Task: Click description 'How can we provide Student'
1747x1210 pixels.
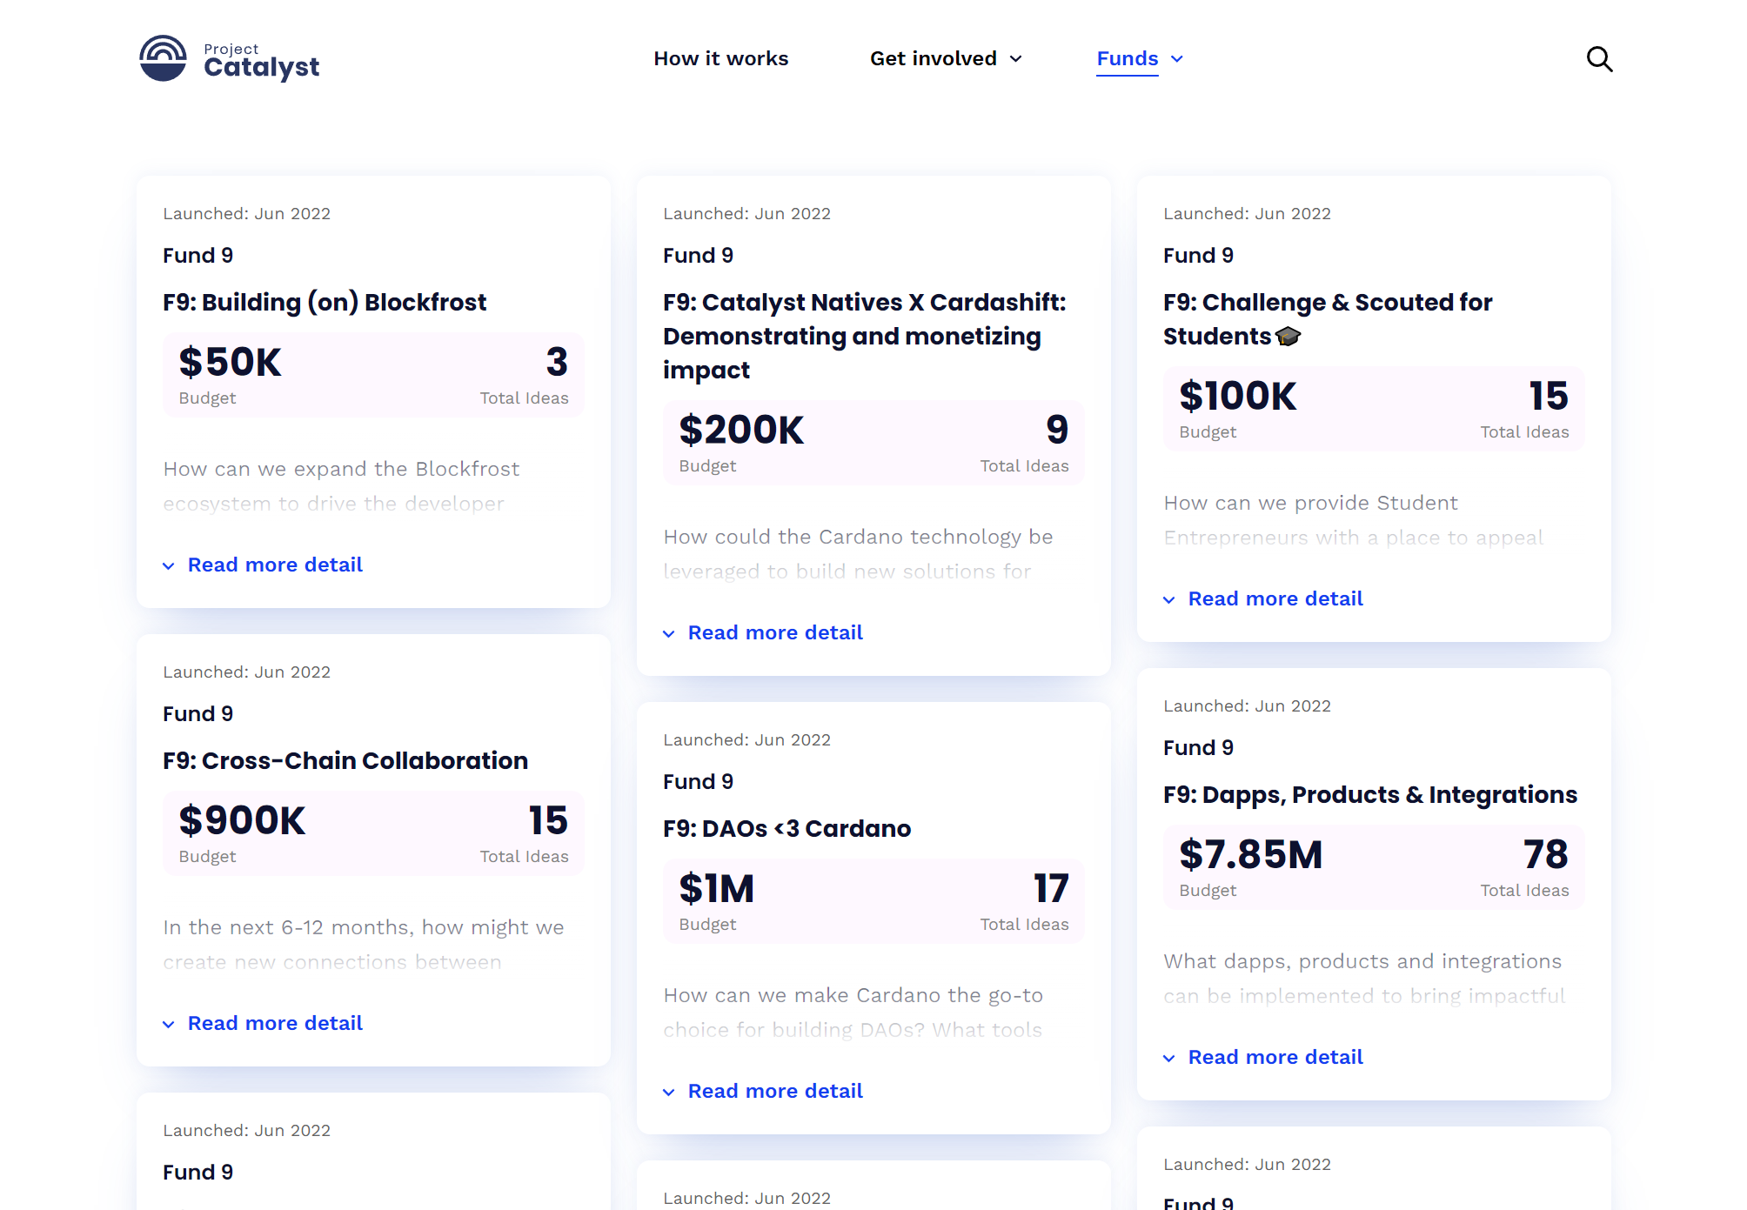Action: pos(1310,503)
